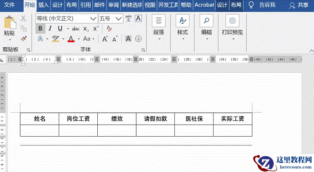Open text effects dropdown arrow
The height and width of the screenshot is (172, 314).
tap(47, 39)
